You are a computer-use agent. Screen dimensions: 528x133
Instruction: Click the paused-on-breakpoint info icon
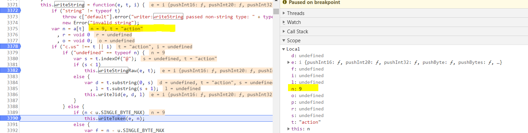[x=285, y=2]
